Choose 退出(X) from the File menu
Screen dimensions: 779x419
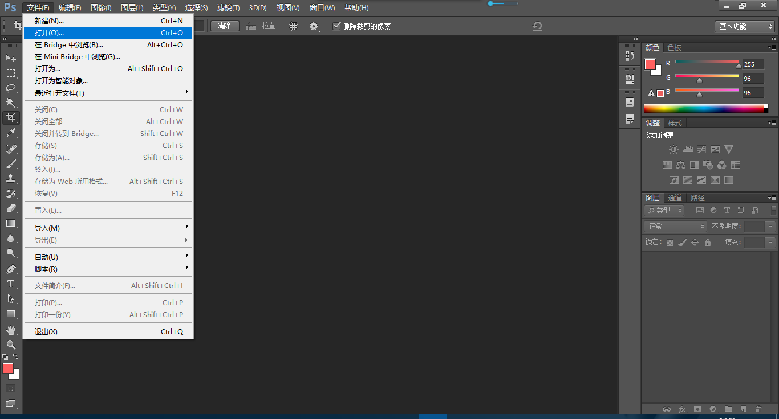click(108, 331)
